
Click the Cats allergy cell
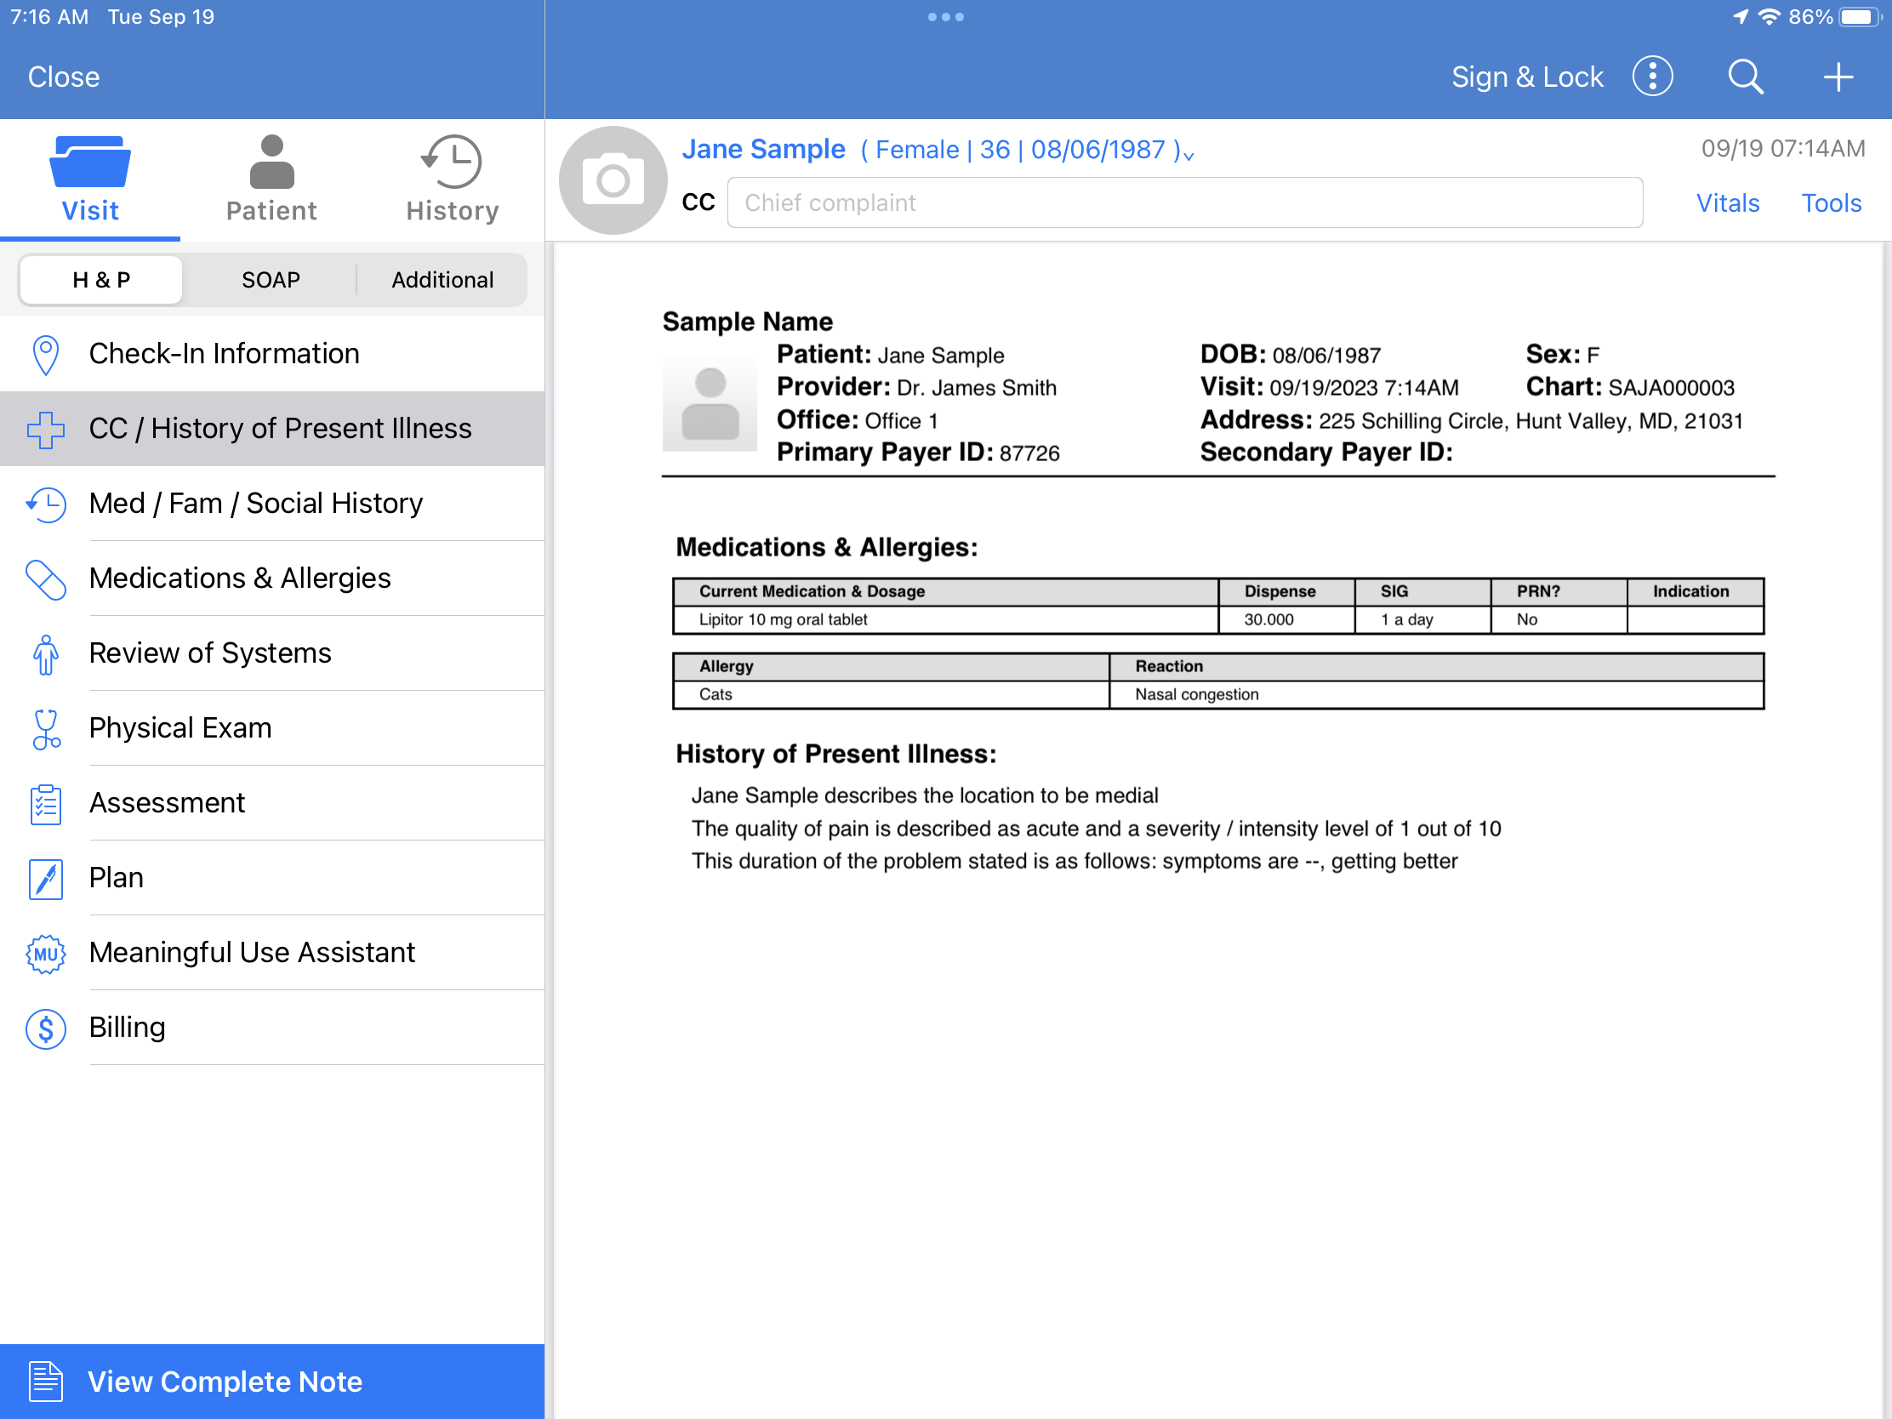(x=892, y=694)
